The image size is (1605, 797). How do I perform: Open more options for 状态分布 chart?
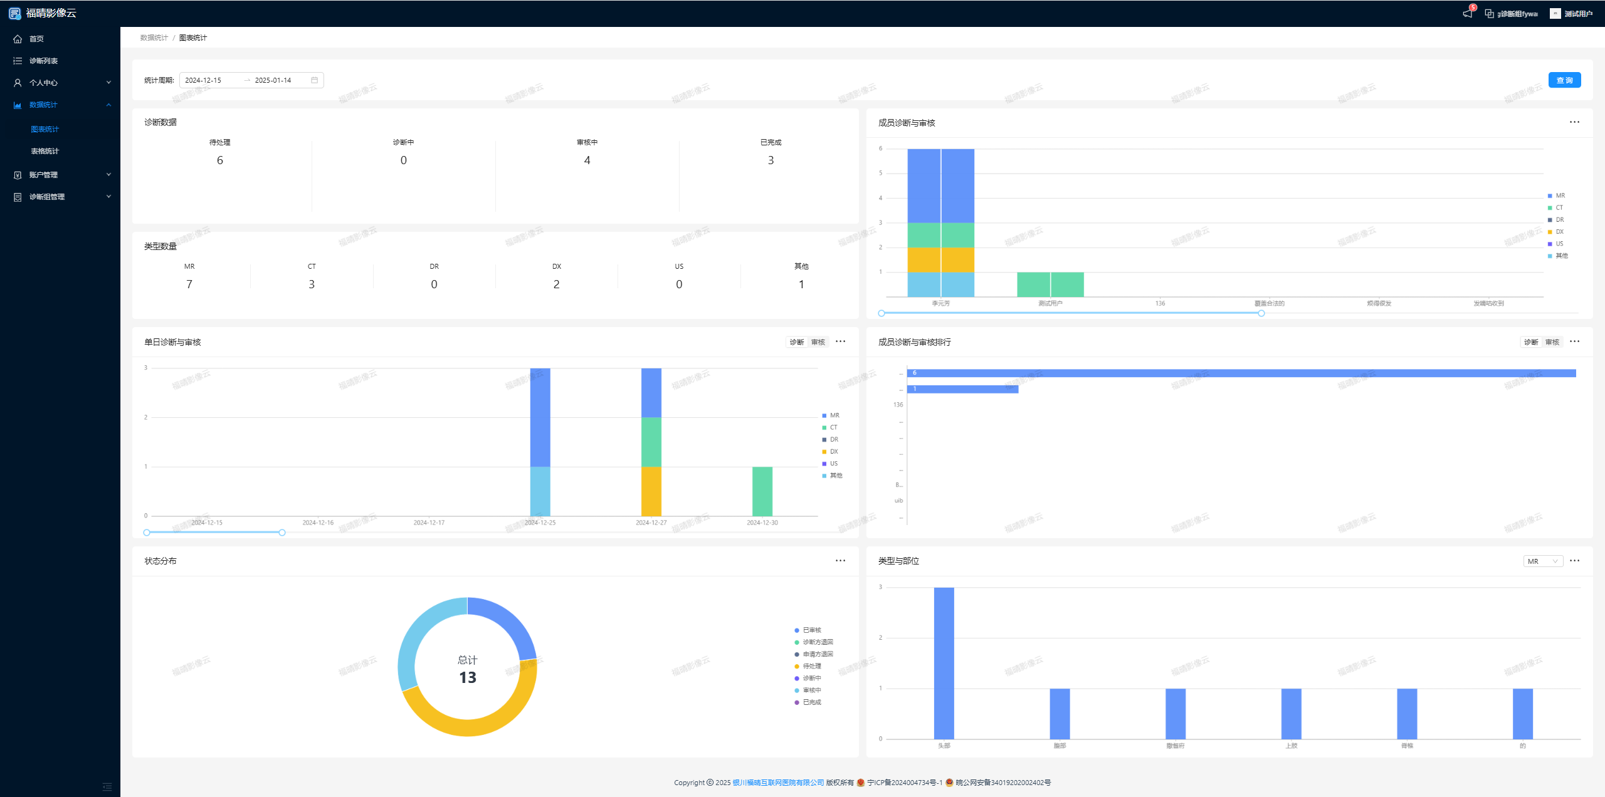point(840,561)
